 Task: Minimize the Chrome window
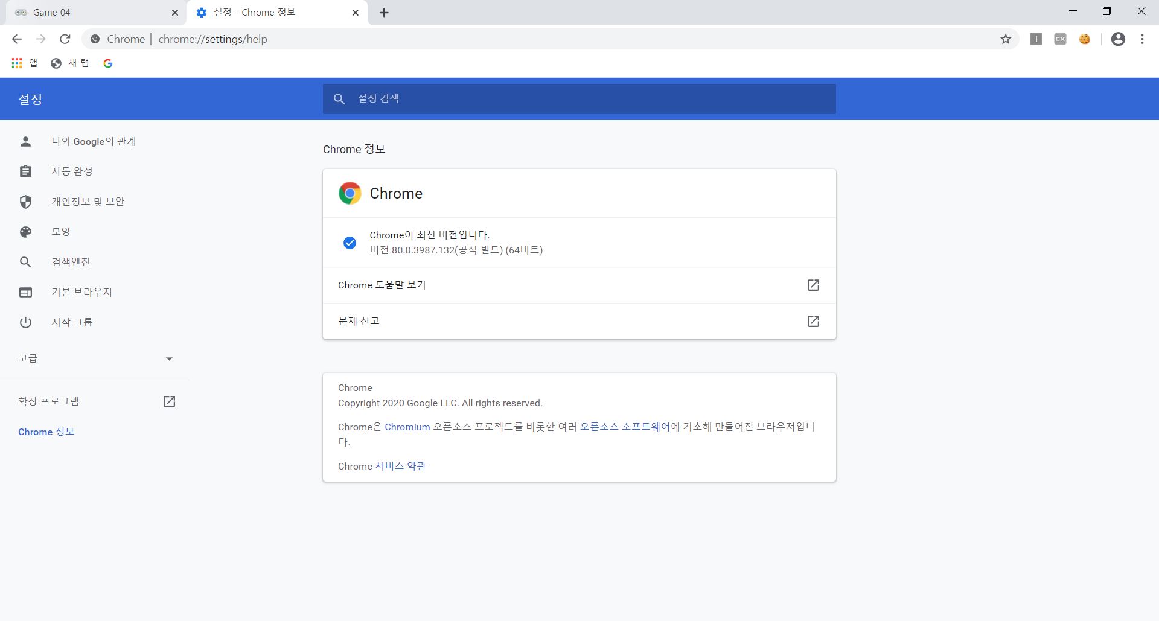pyautogui.click(x=1073, y=11)
